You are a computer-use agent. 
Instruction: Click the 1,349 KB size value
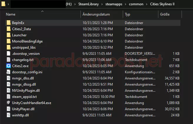[x=173, y=91]
